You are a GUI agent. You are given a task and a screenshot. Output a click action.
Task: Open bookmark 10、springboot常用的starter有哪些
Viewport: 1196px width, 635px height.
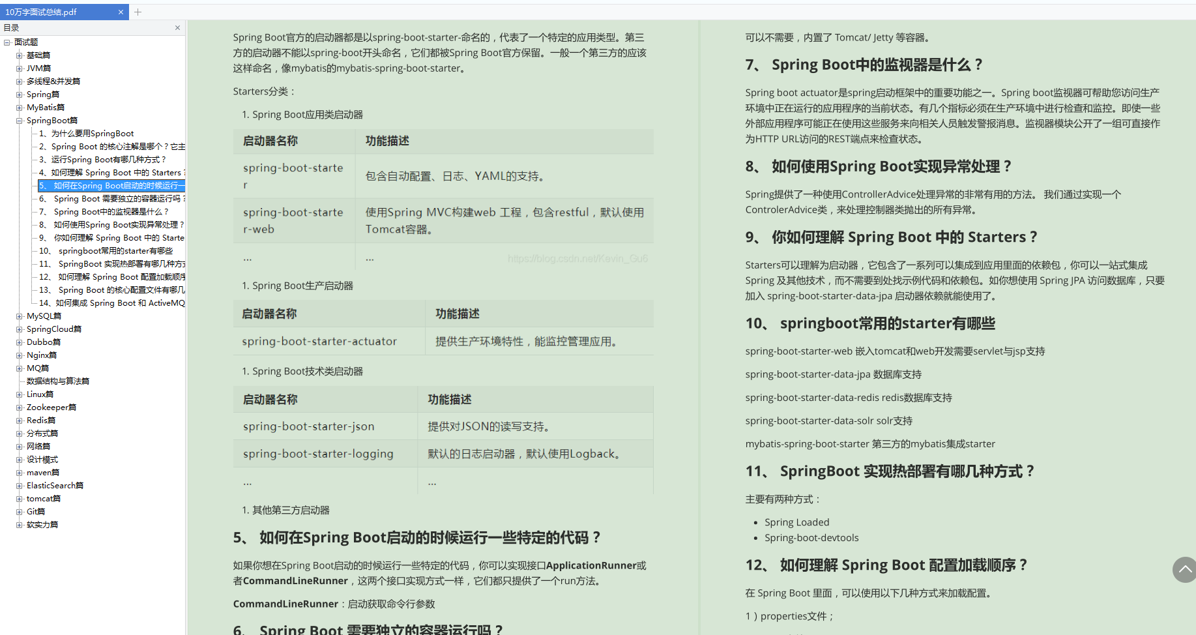click(106, 251)
